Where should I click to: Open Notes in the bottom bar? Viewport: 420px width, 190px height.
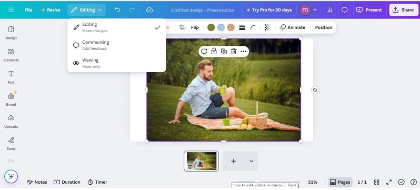tap(37, 182)
